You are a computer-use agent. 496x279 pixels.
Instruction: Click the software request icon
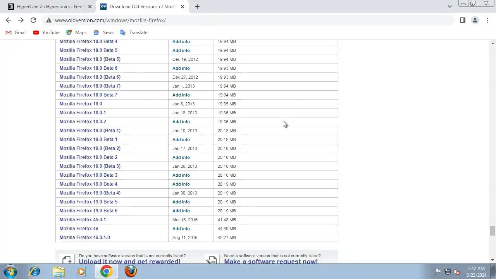(x=212, y=260)
